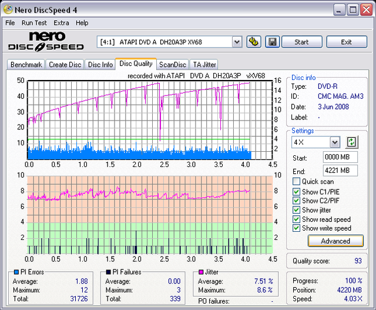Viewport: 376px width, 310px height.
Task: Click the Progress value 100 %
Action: (x=354, y=281)
